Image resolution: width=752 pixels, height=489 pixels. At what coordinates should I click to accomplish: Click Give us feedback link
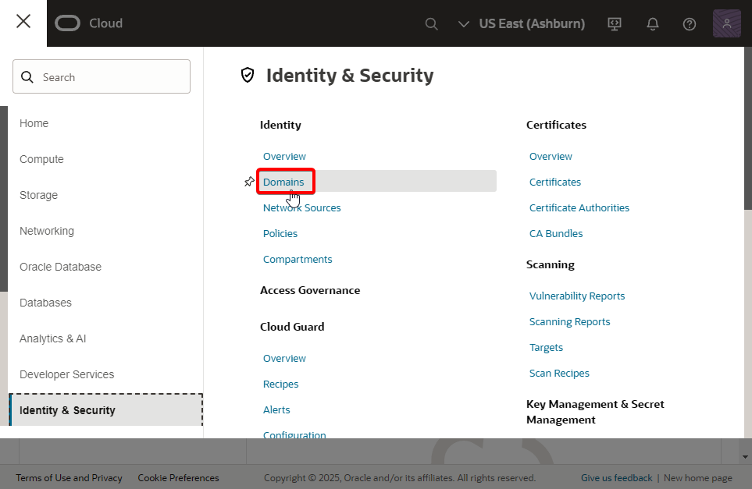616,477
